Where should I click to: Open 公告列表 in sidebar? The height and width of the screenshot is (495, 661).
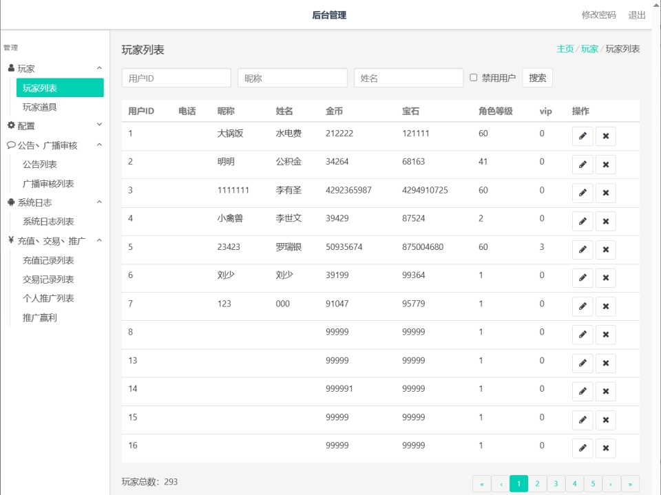[40, 165]
